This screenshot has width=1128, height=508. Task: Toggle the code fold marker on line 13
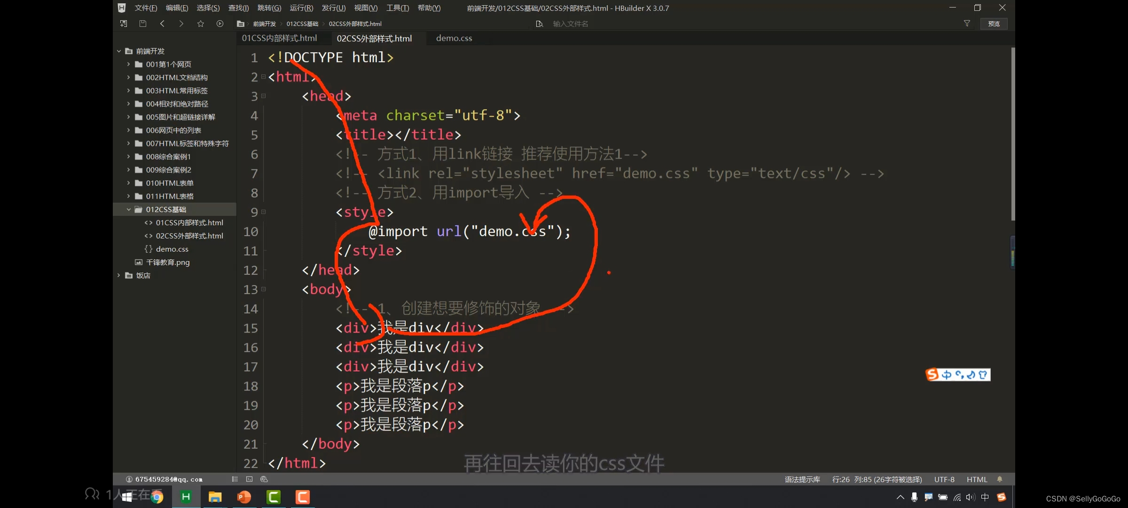(x=263, y=289)
